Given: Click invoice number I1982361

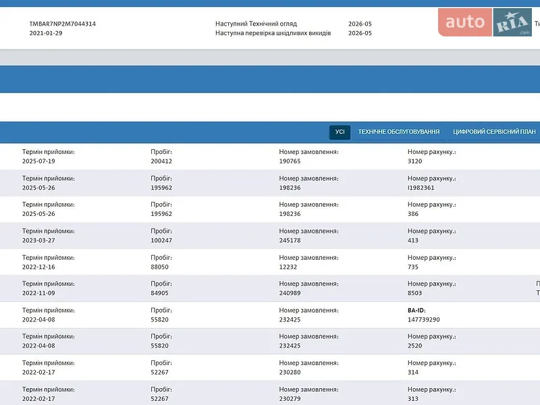Looking at the screenshot, I should click(x=421, y=188).
